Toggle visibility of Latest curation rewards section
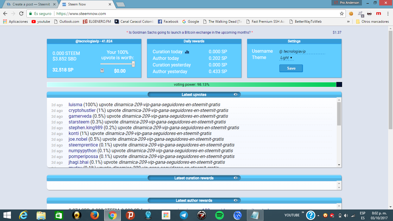 236,178
